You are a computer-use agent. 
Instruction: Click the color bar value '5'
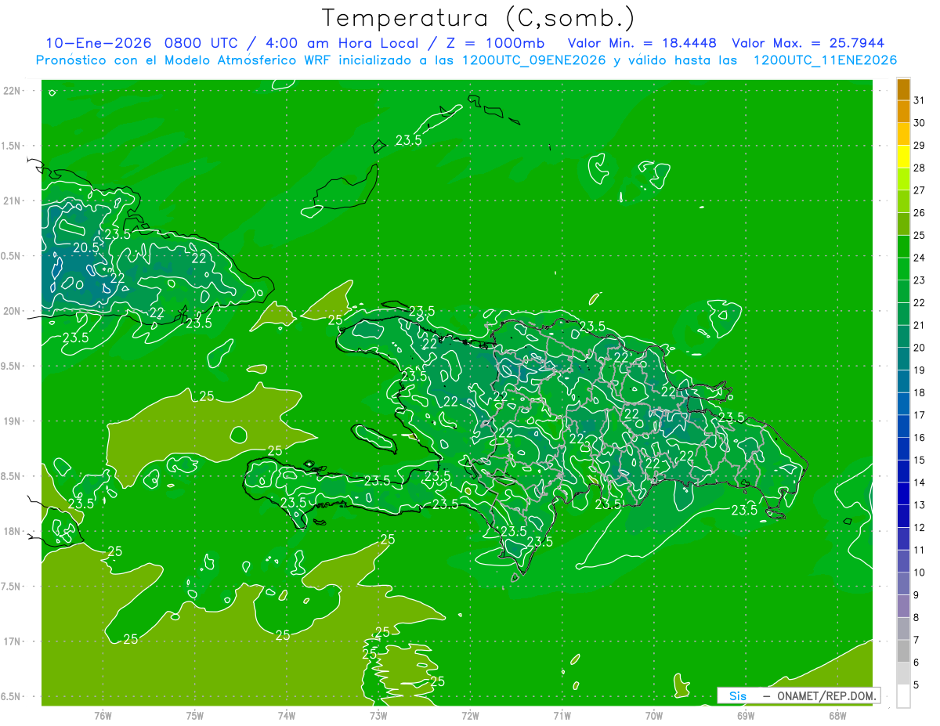pos(916,685)
